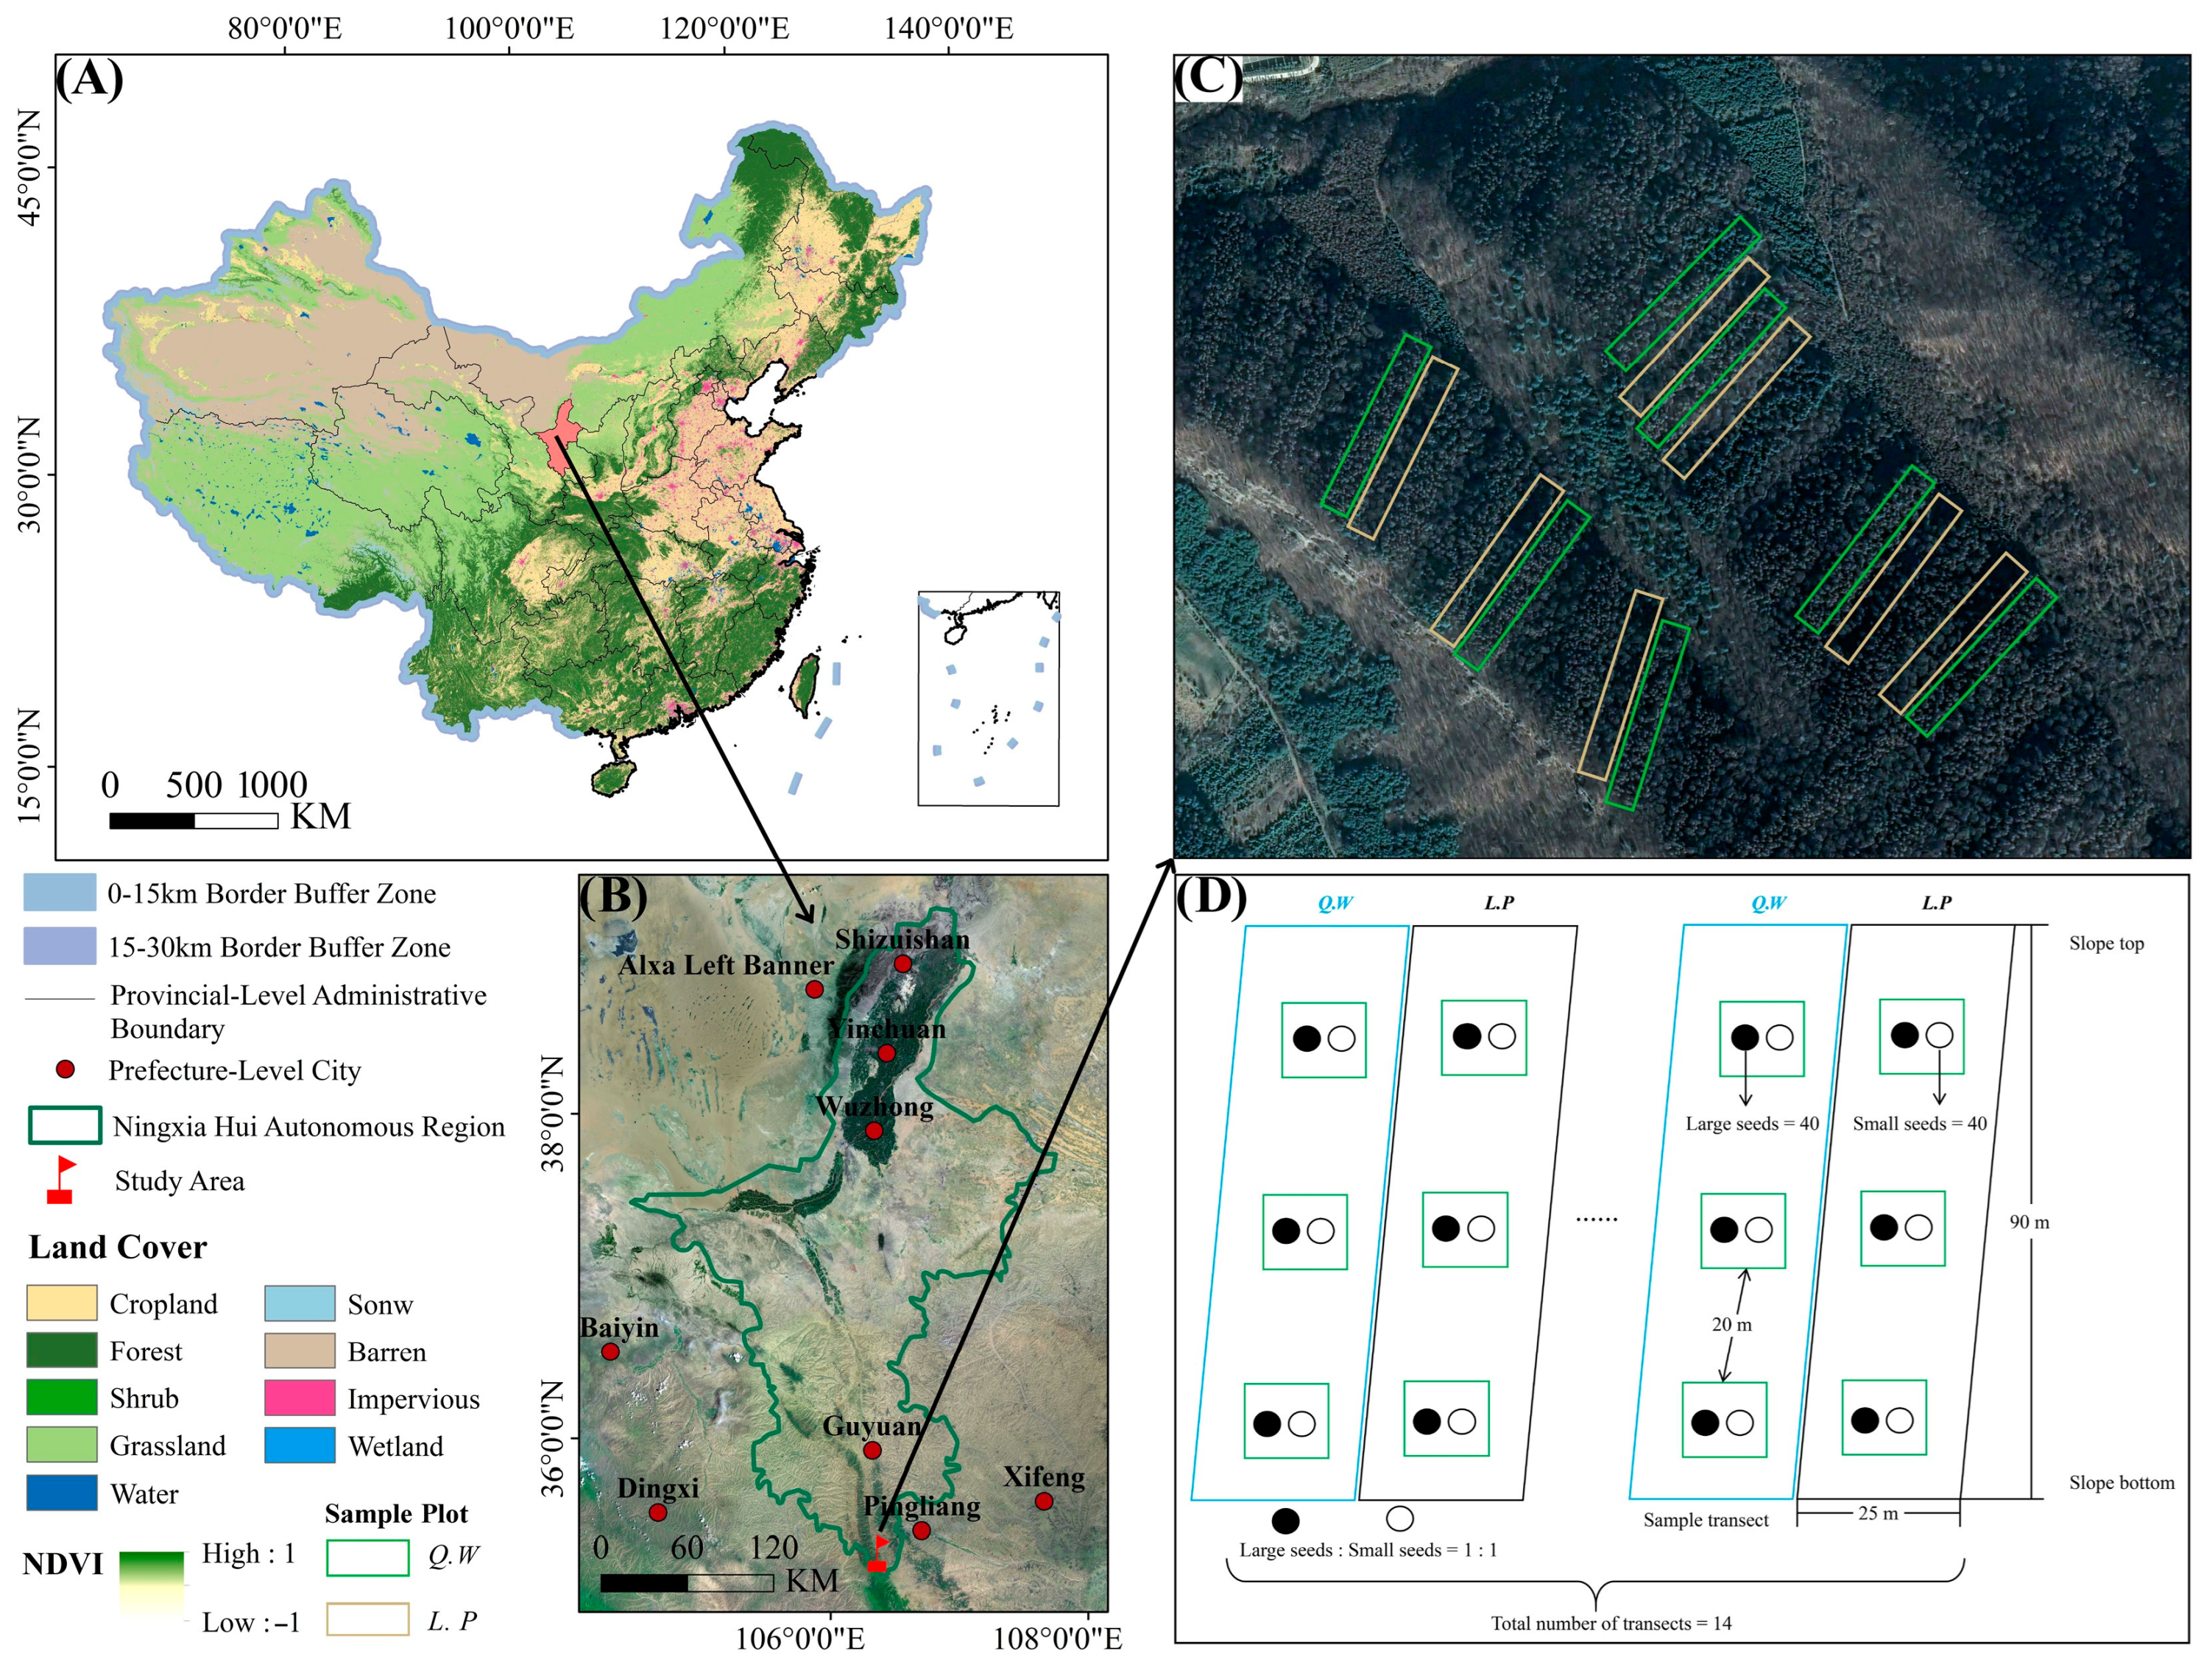Click the green Q.W sample plot legend box
Screen dimensions: 2212x1667
pyautogui.click(x=367, y=1557)
